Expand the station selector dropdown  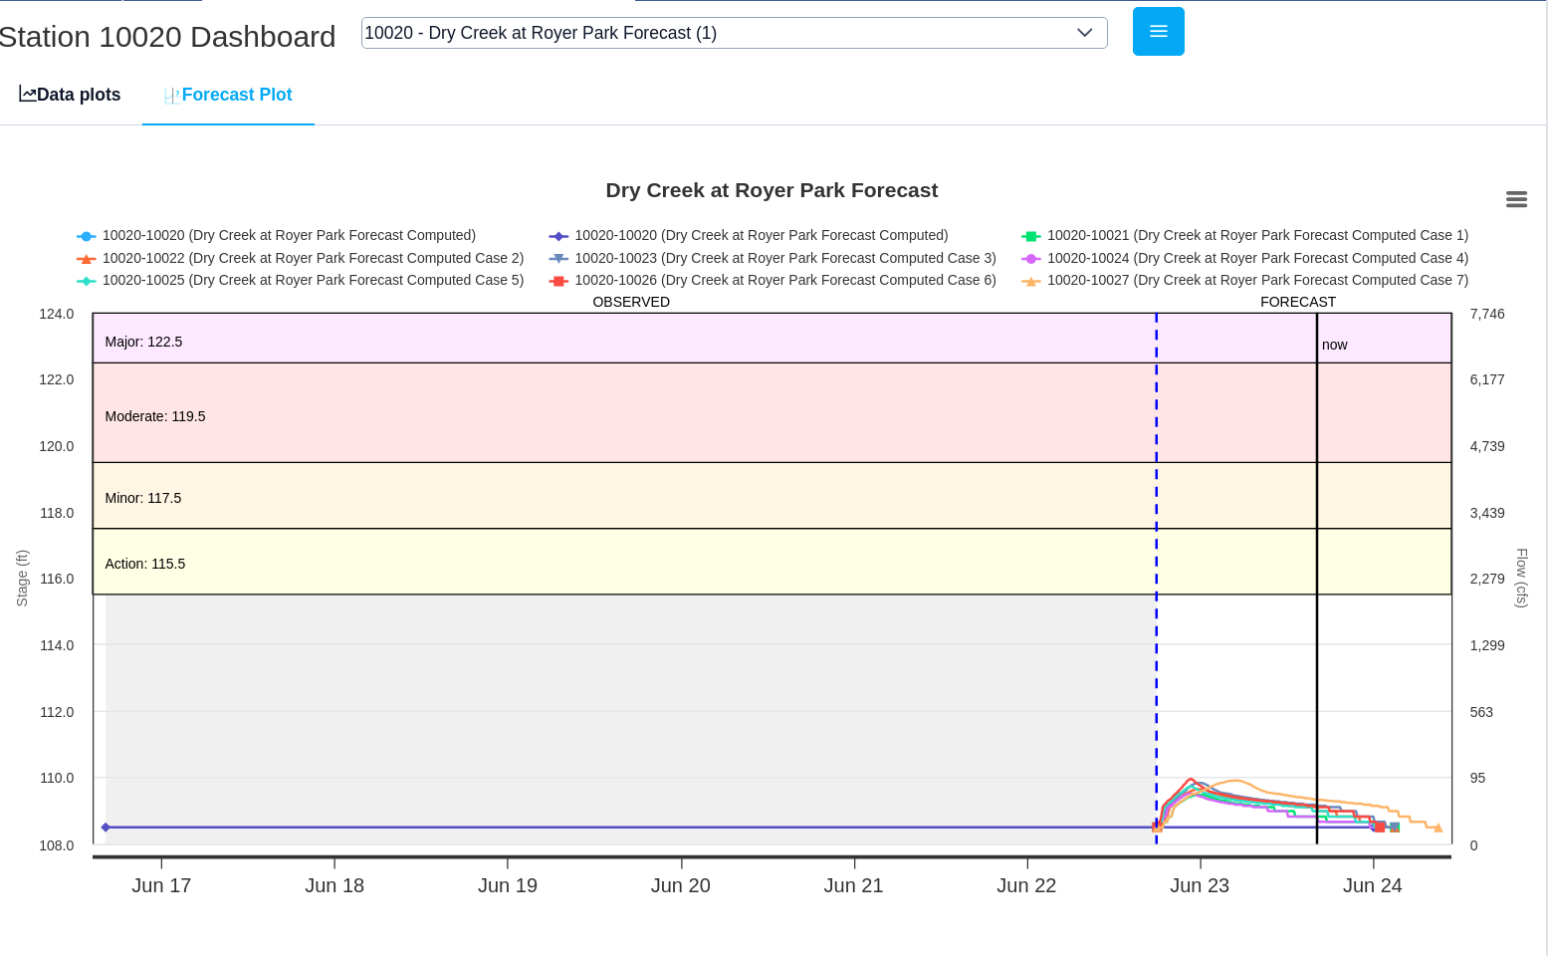(x=734, y=33)
